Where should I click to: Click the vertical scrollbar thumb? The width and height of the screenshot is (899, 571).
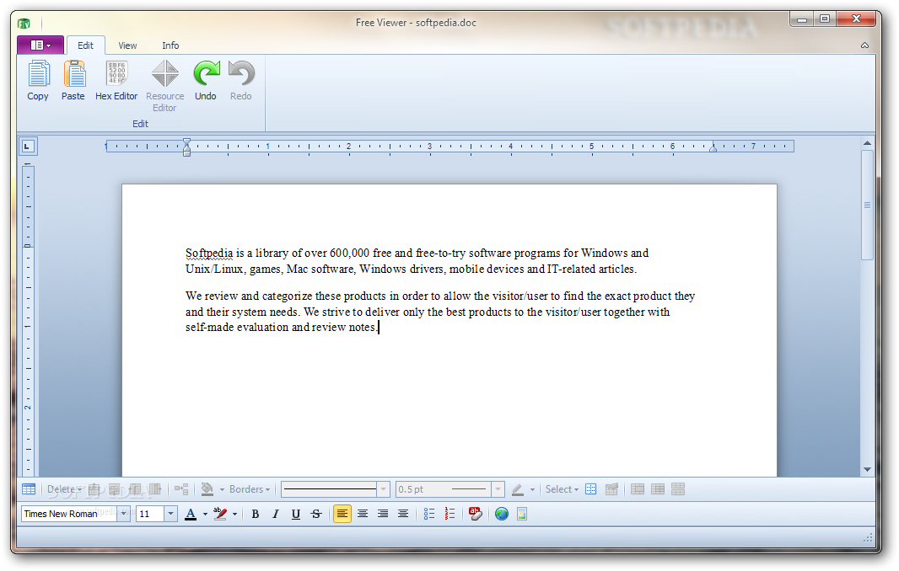(x=868, y=205)
